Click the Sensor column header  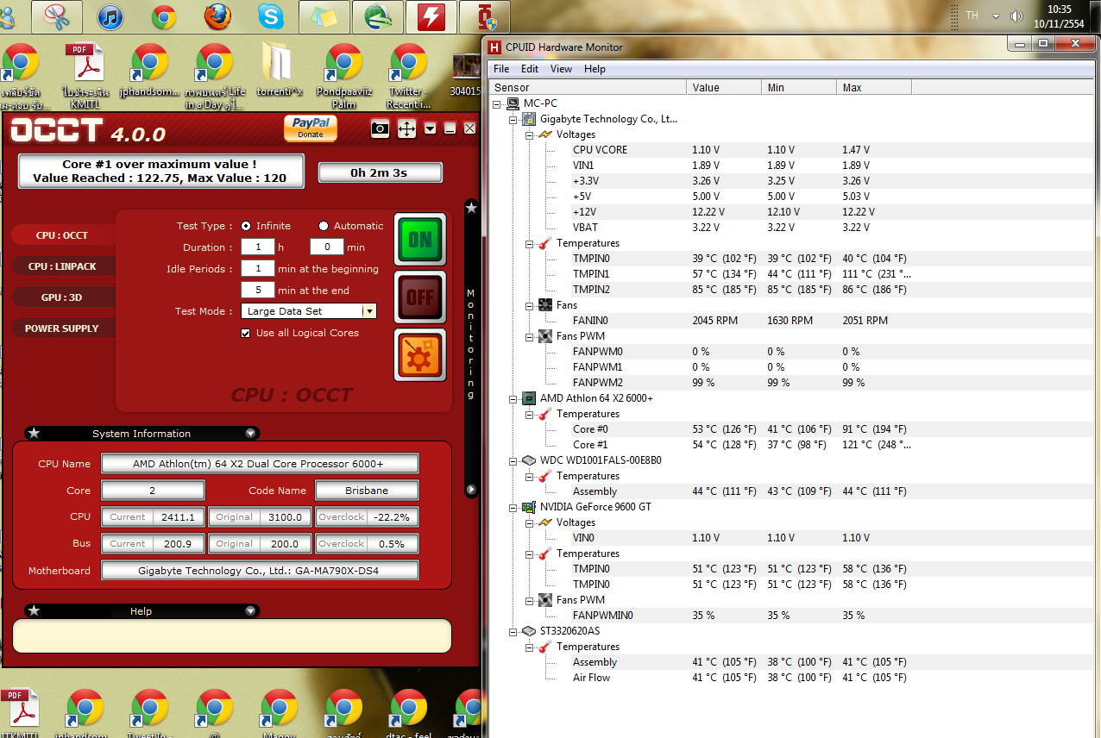(588, 87)
